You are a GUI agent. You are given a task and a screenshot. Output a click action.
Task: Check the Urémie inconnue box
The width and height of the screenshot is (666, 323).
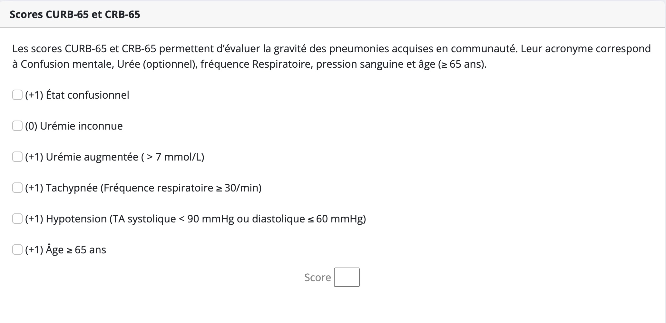click(17, 126)
